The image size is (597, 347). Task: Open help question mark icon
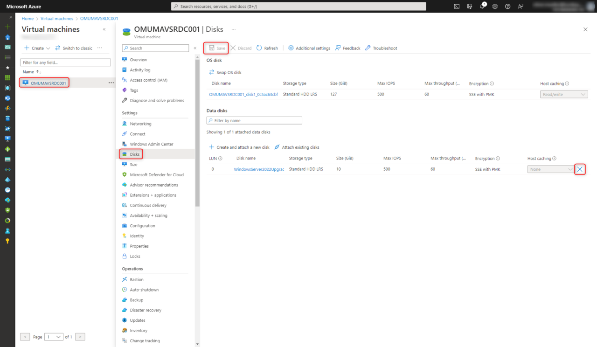507,6
